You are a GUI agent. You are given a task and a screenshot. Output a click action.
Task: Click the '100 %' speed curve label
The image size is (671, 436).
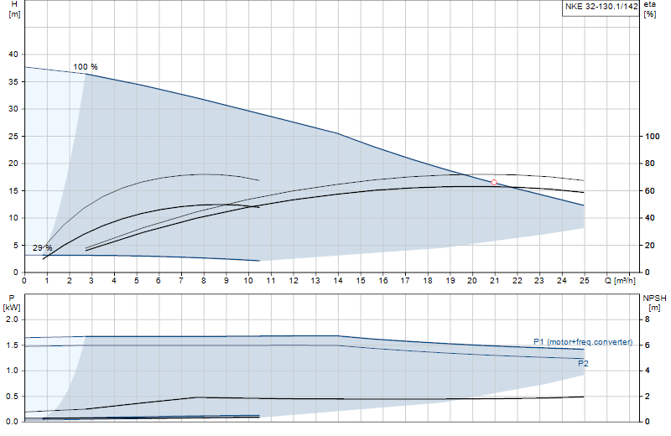pyautogui.click(x=86, y=67)
